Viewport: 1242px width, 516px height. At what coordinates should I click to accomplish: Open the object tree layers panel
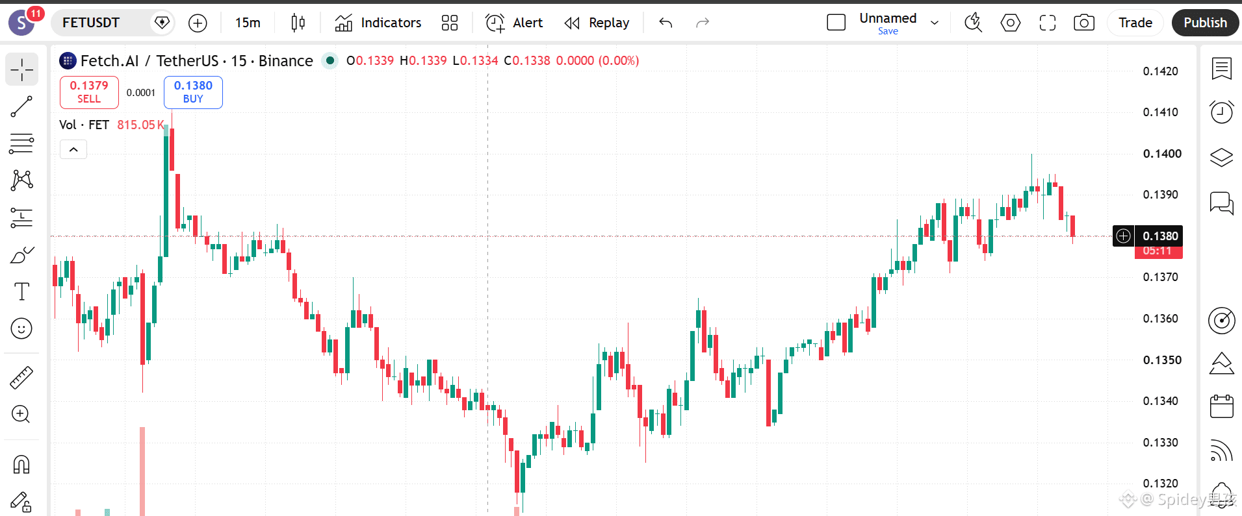[x=1221, y=157]
